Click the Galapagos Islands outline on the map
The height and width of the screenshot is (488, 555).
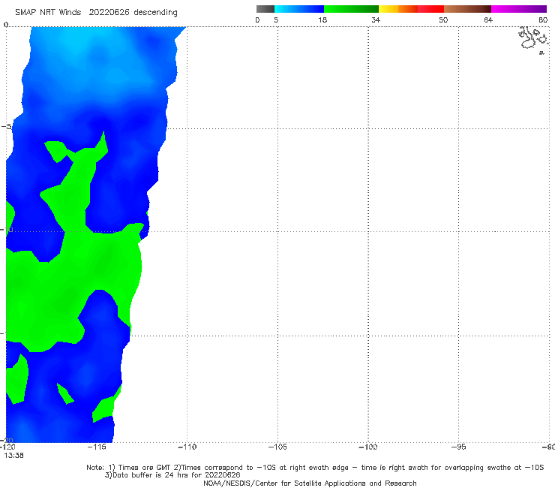pyautogui.click(x=533, y=39)
